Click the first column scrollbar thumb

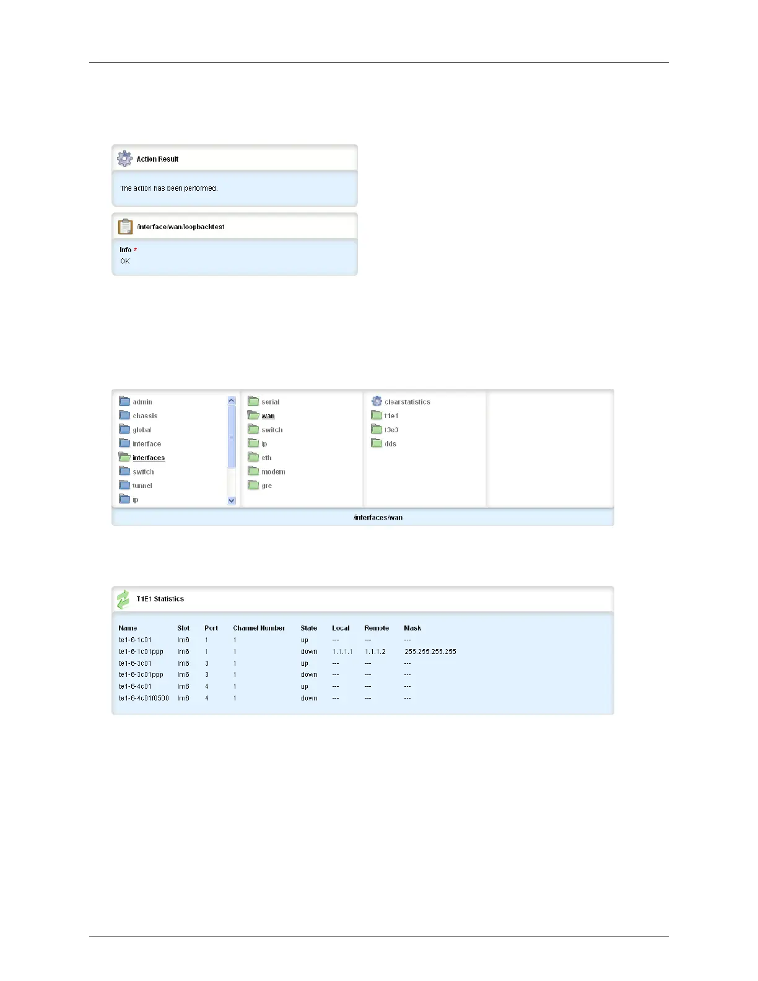click(232, 437)
